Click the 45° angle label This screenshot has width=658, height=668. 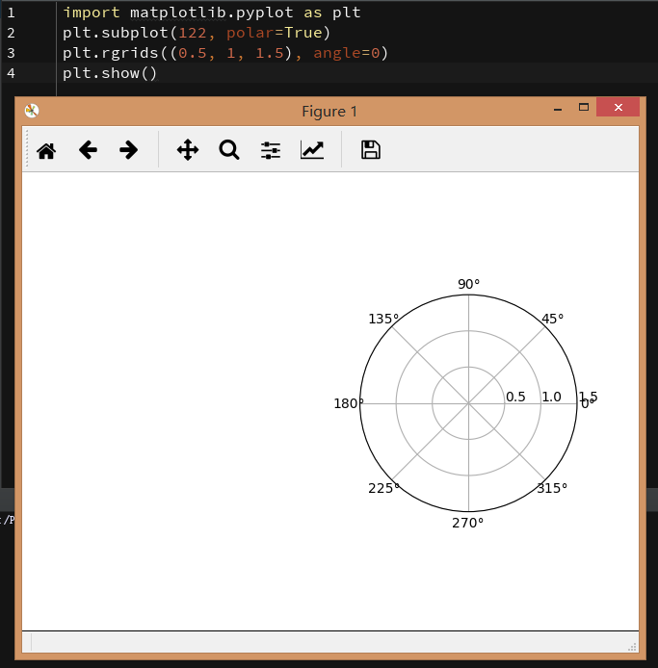[553, 319]
